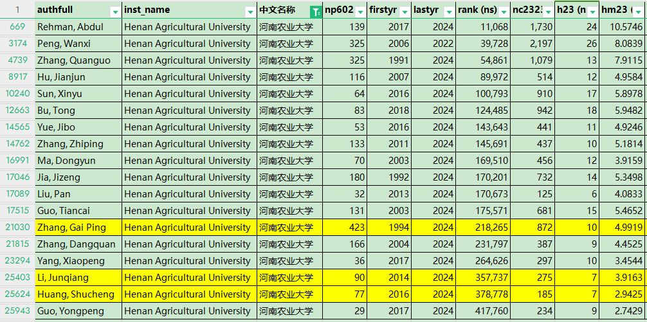The height and width of the screenshot is (322, 647).
Task: Expand the firstyr filter dropdown
Action: [x=404, y=11]
